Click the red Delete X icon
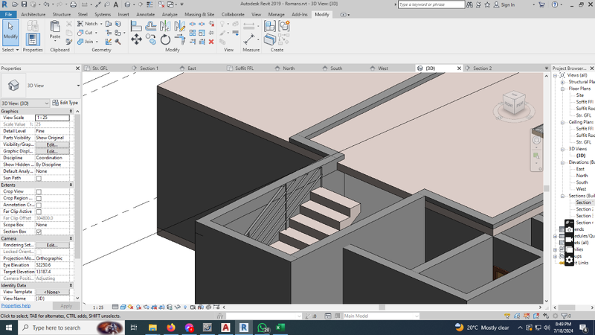Image resolution: width=595 pixels, height=335 pixels. [x=211, y=42]
